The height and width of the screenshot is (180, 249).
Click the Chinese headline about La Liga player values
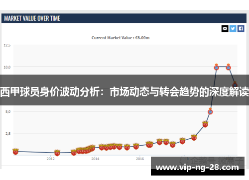[124, 91]
